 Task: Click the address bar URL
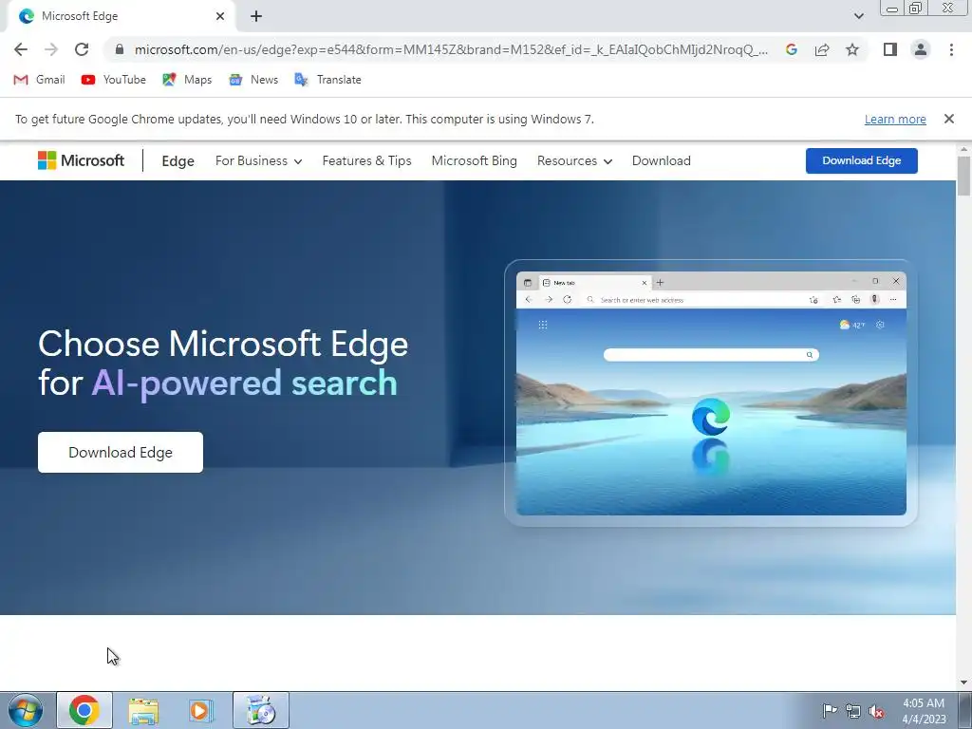(451, 49)
